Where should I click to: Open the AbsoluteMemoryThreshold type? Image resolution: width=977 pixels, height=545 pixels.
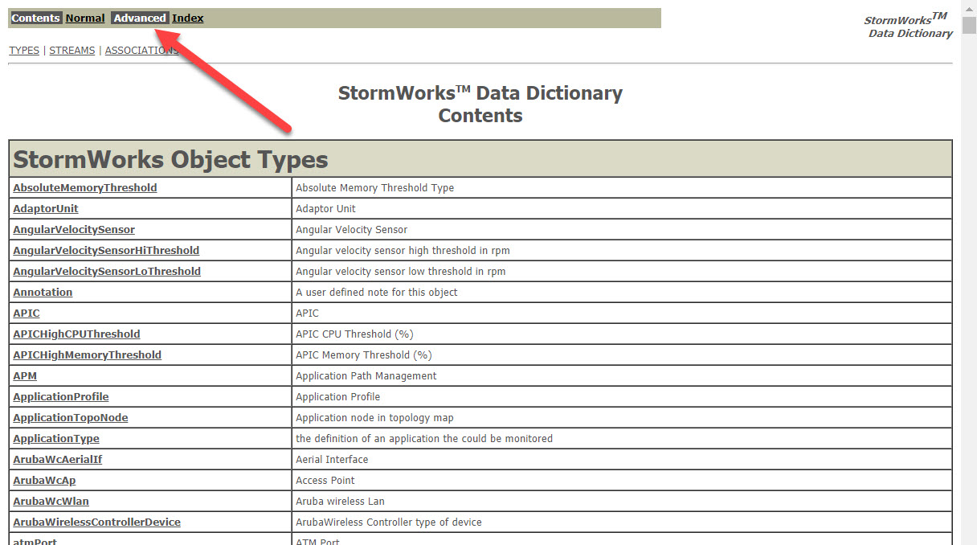click(85, 187)
